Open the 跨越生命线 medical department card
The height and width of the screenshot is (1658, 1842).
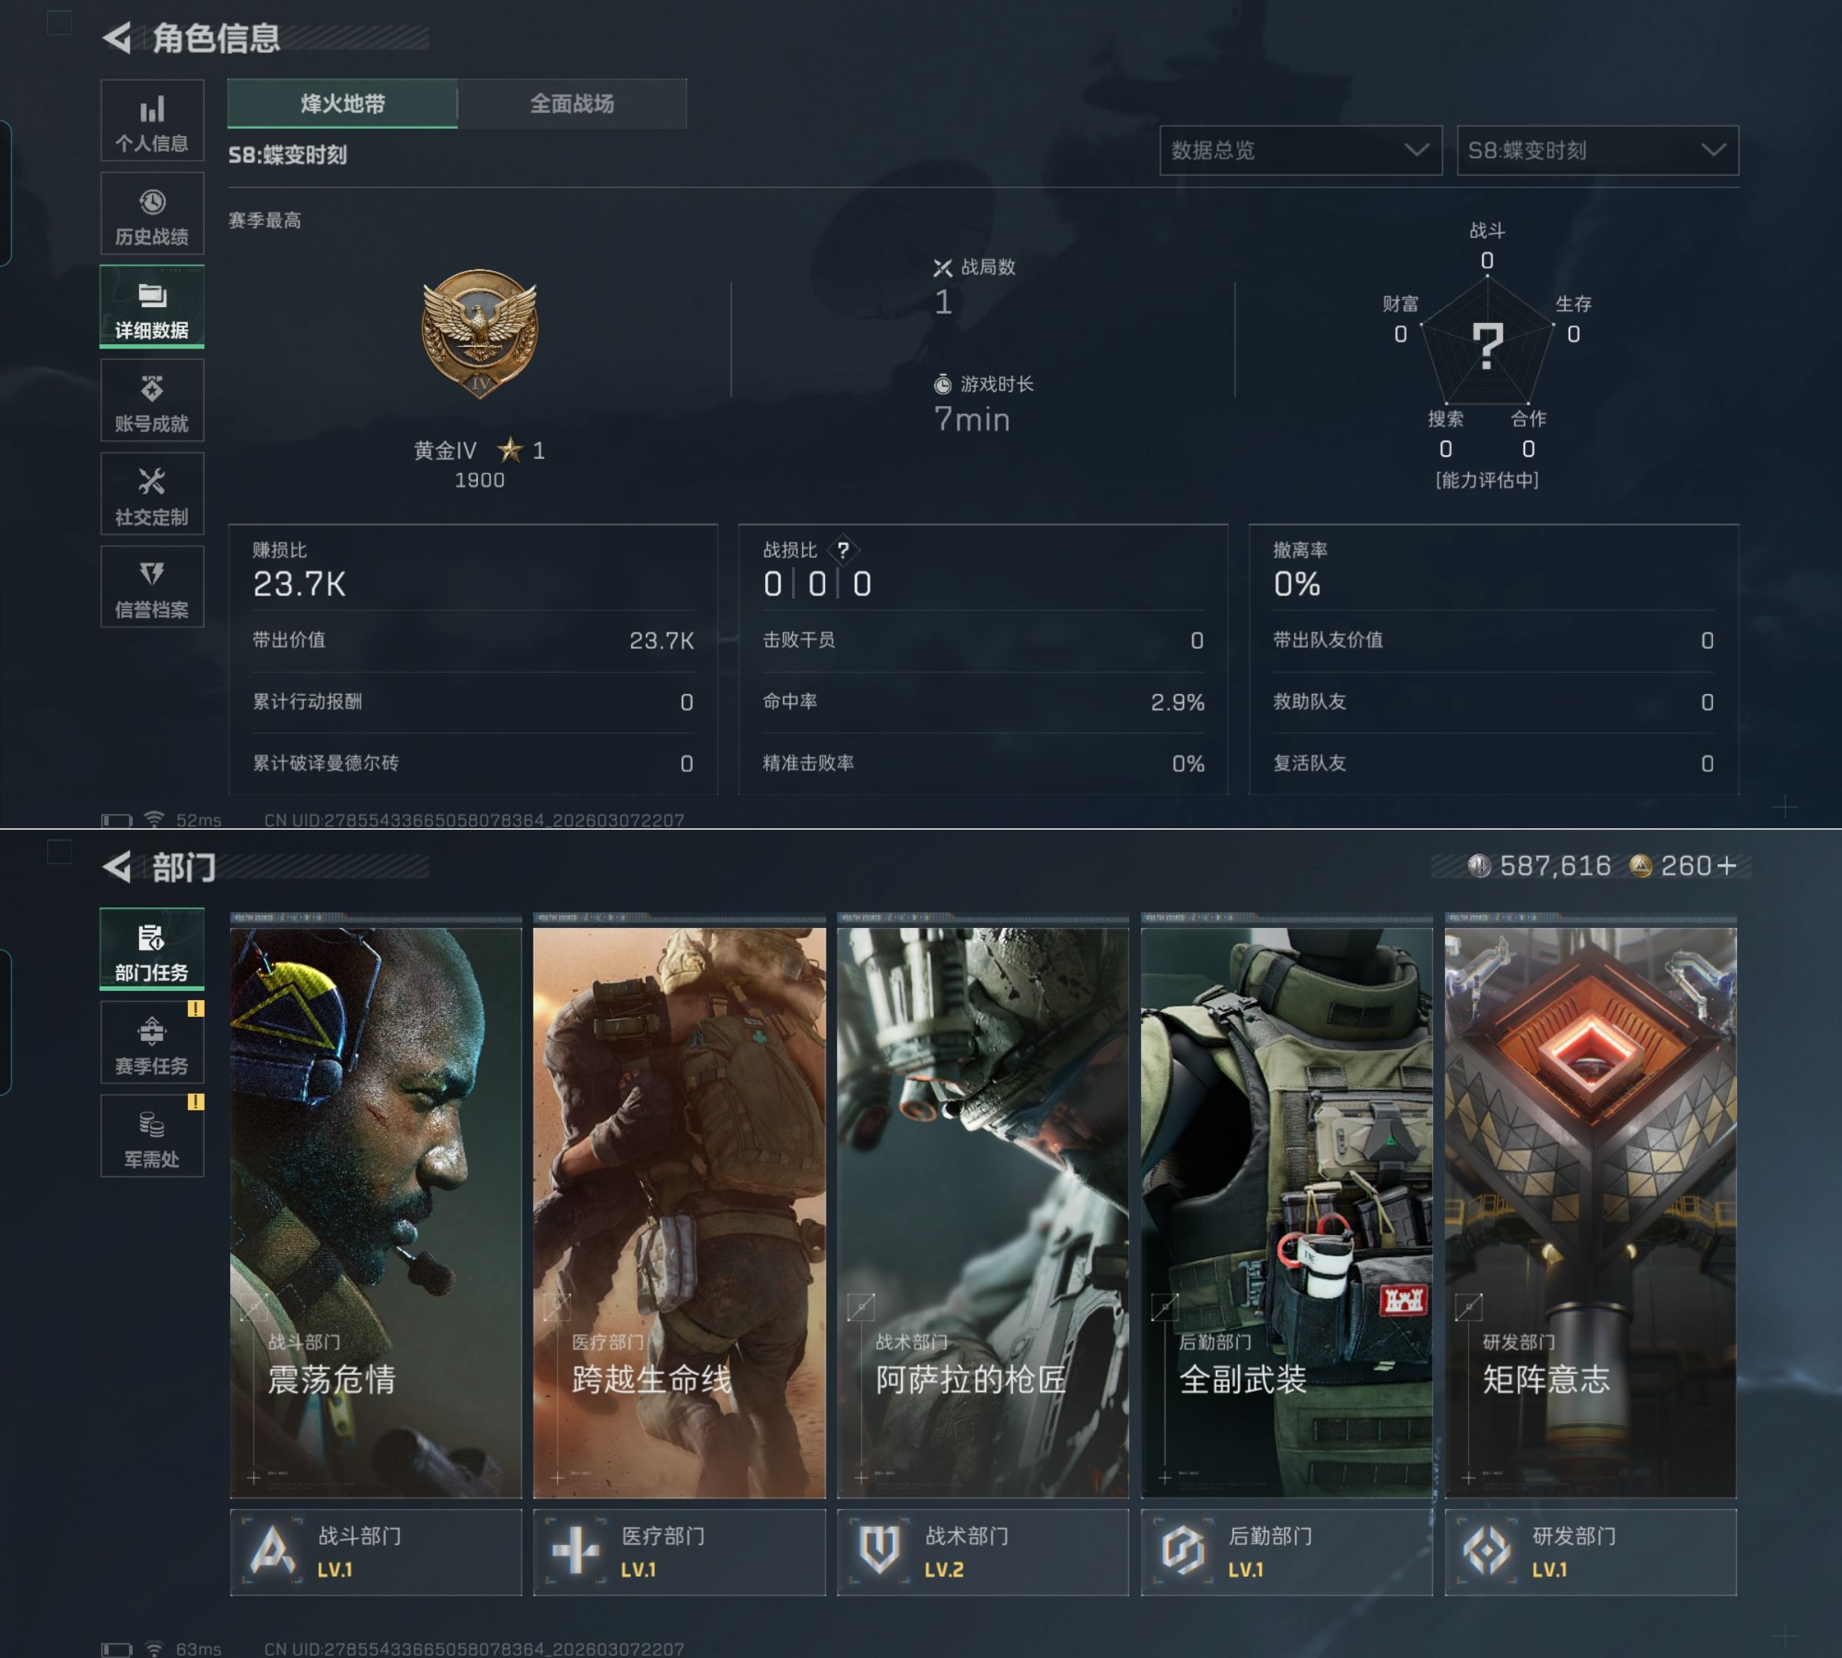678,1211
